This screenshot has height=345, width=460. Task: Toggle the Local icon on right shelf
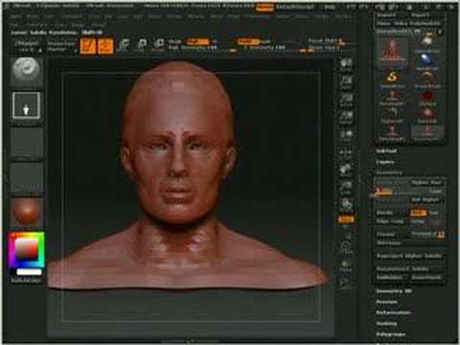346,135
